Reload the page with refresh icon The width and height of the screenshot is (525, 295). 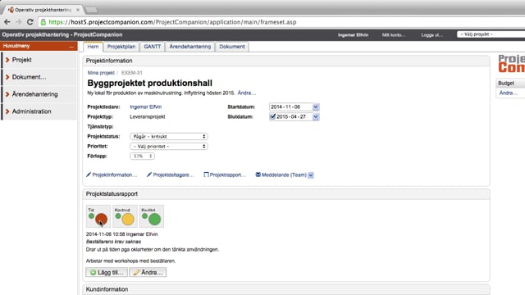point(30,22)
